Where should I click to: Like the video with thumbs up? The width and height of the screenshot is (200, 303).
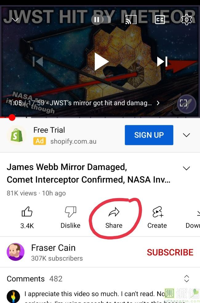click(27, 212)
